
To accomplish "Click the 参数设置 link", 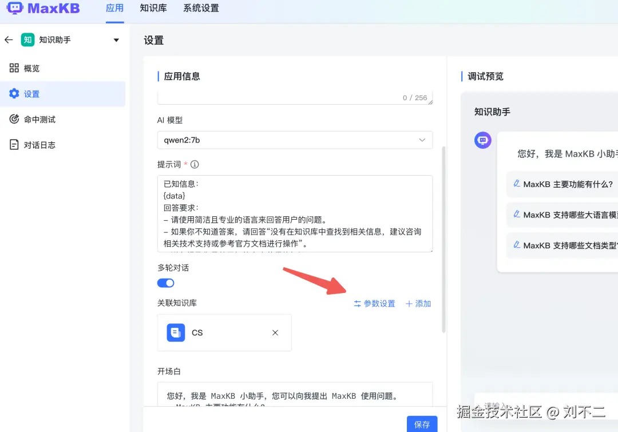I will coord(378,303).
